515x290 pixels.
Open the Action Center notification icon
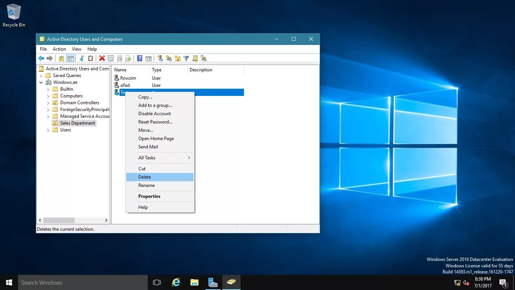(503, 282)
